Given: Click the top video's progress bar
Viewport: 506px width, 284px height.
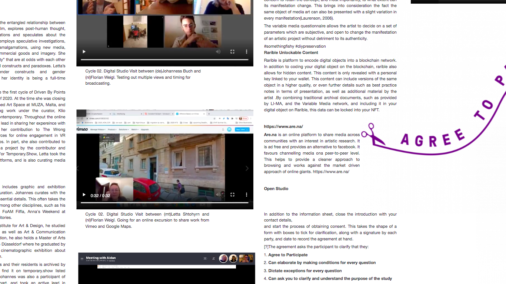Looking at the screenshot, I should pos(164,60).
